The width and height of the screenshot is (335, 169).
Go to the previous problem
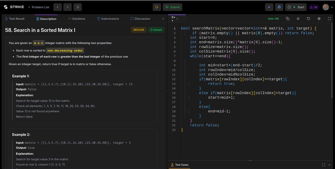pos(58,7)
